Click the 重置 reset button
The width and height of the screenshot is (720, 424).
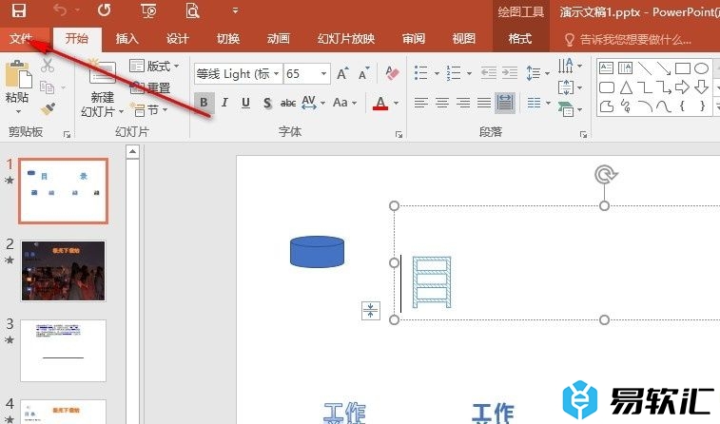[x=150, y=87]
